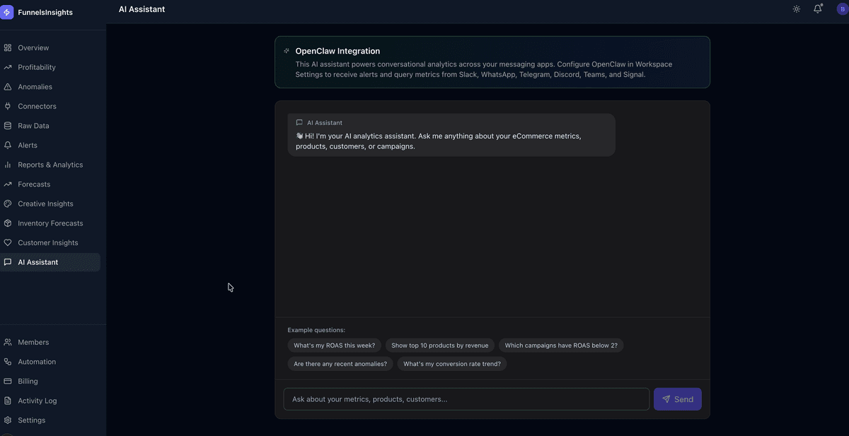849x436 pixels.
Task: Toggle light theme with the sun icon
Action: (x=796, y=8)
